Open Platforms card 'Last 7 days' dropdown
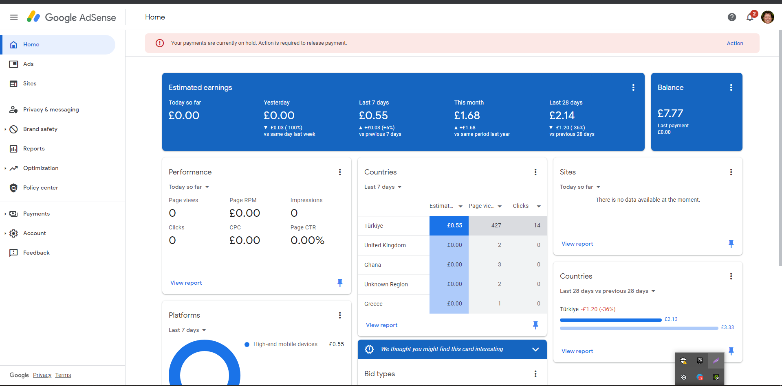 pos(187,330)
